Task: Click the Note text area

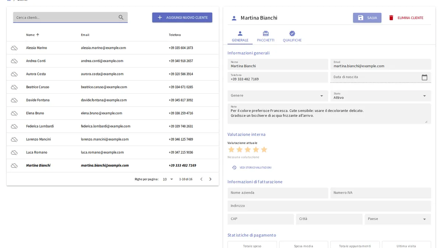Action: [329, 114]
